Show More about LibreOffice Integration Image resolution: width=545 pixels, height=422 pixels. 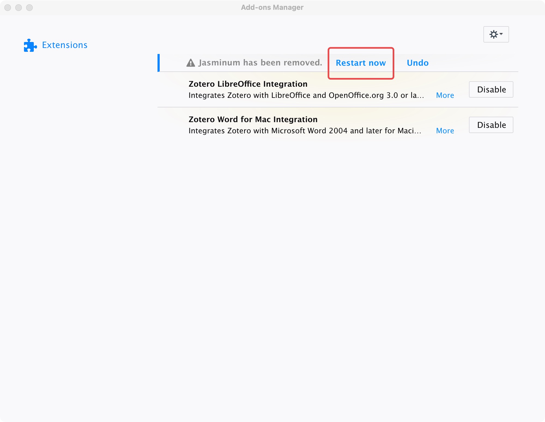(x=445, y=95)
